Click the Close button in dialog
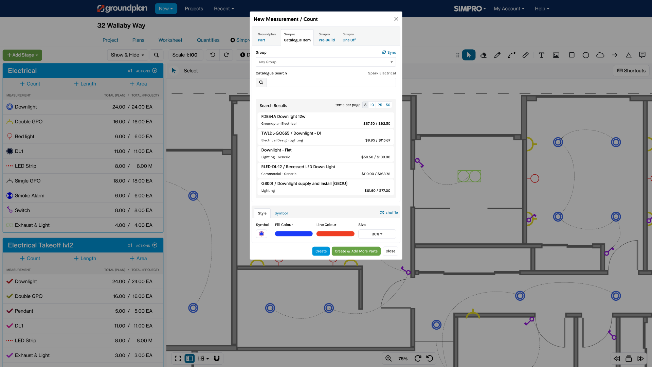The image size is (652, 367). pyautogui.click(x=390, y=251)
